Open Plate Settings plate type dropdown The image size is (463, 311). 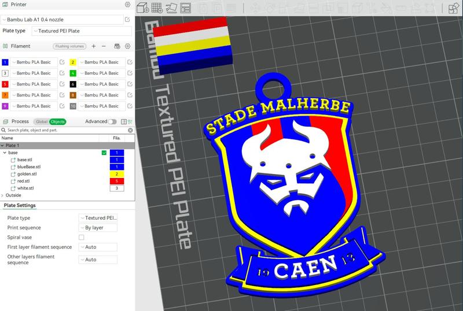(98, 218)
